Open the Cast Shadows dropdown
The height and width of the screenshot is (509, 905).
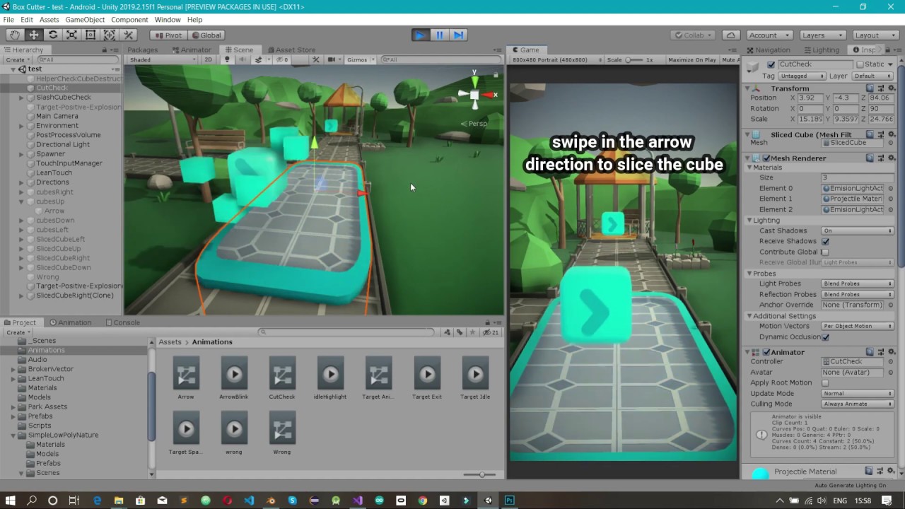[x=857, y=230]
